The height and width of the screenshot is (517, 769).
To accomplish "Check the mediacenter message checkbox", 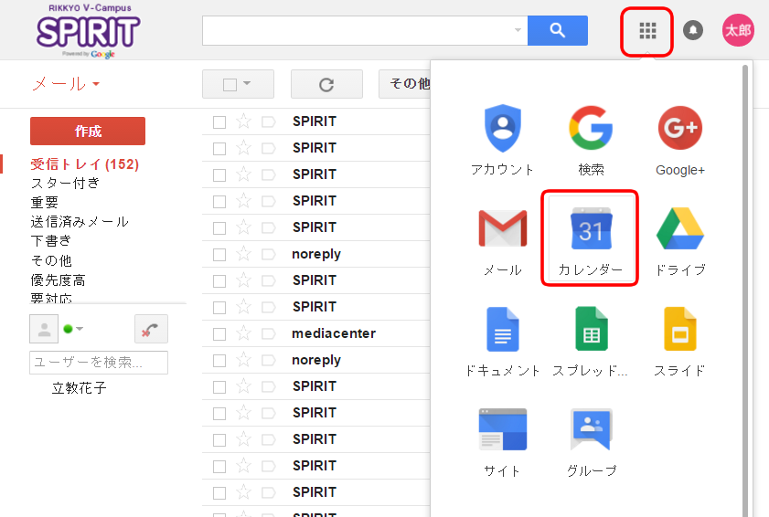I will (x=219, y=333).
